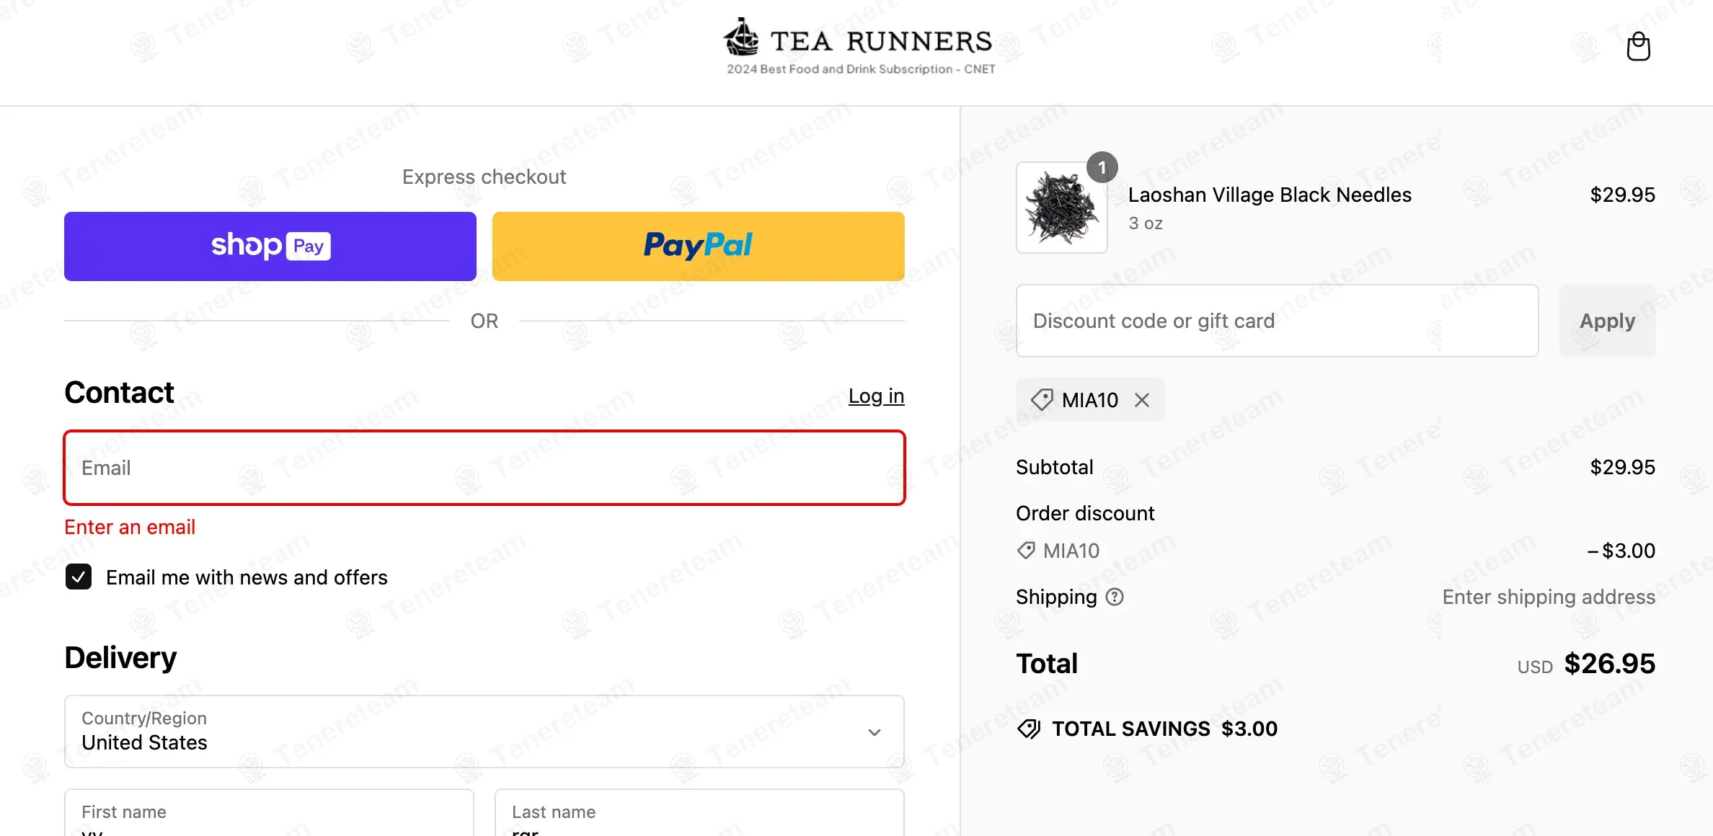
Task: Remove the MIA10 discount code
Action: pyautogui.click(x=1142, y=400)
